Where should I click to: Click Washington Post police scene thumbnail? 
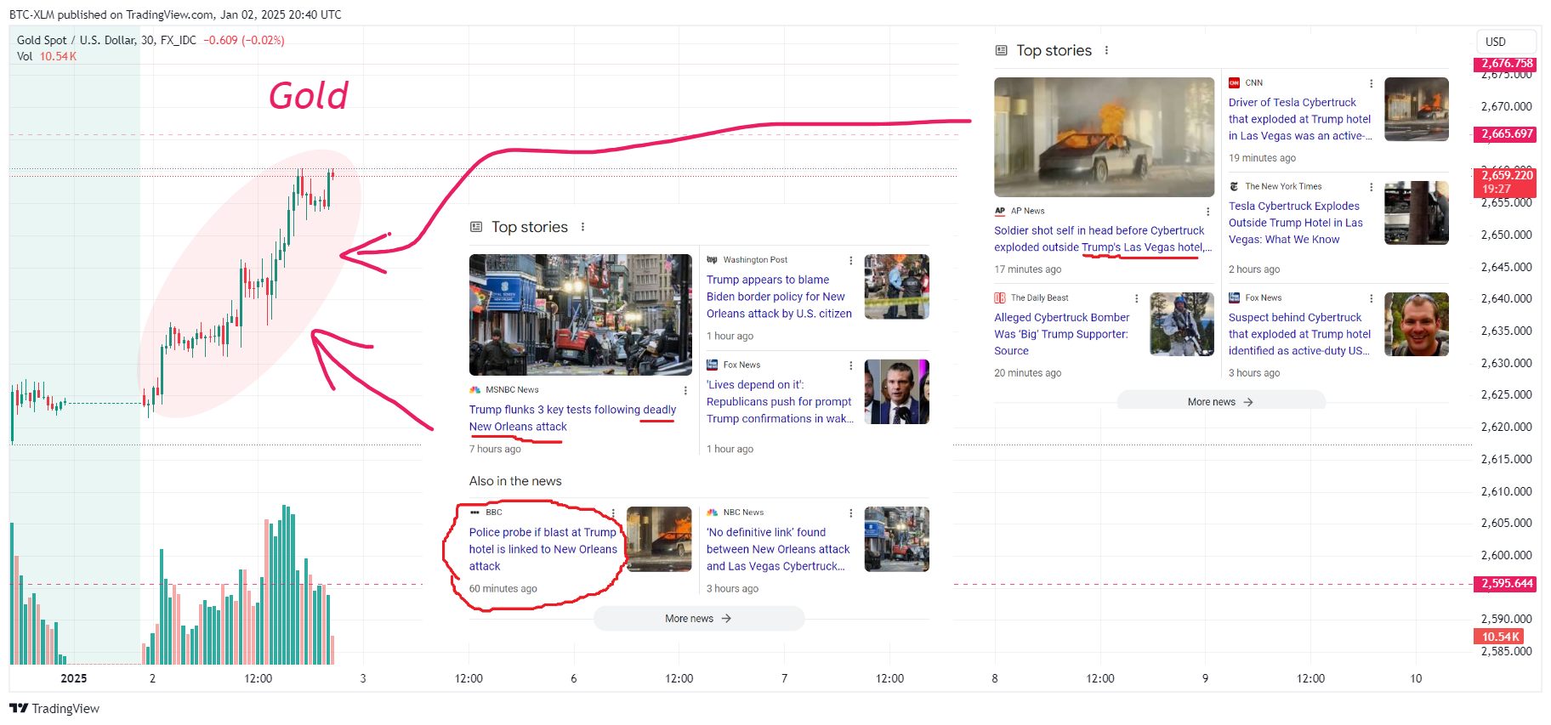coord(897,286)
